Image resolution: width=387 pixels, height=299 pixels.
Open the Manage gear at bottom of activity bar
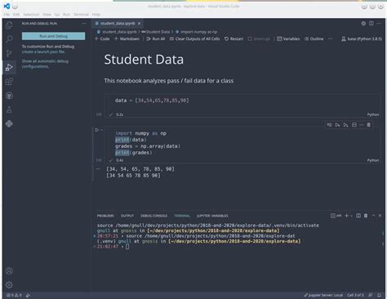(9, 285)
